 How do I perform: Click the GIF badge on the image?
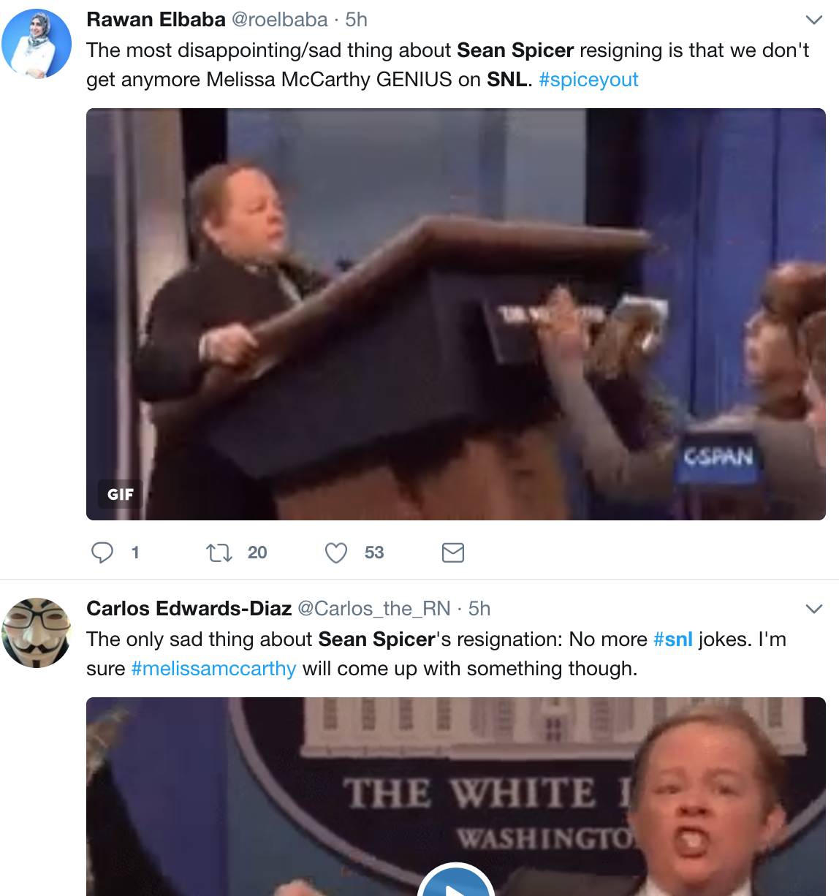121,494
